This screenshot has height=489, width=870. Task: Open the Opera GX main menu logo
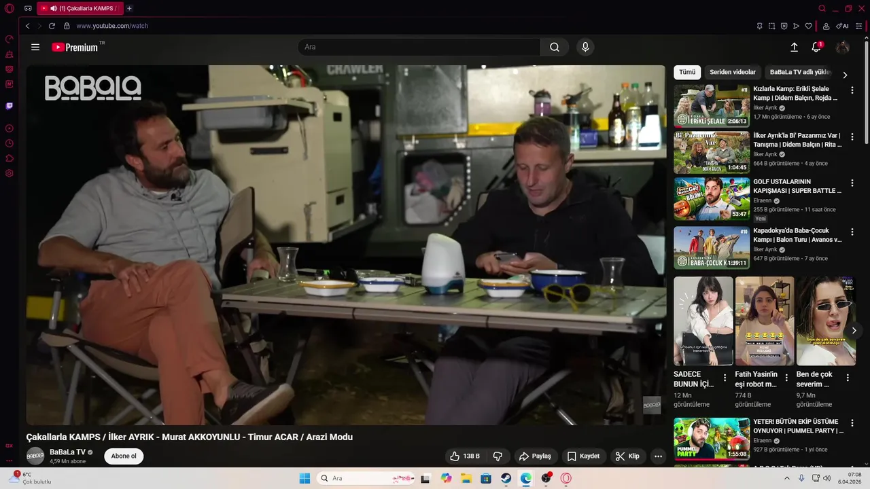(x=9, y=8)
